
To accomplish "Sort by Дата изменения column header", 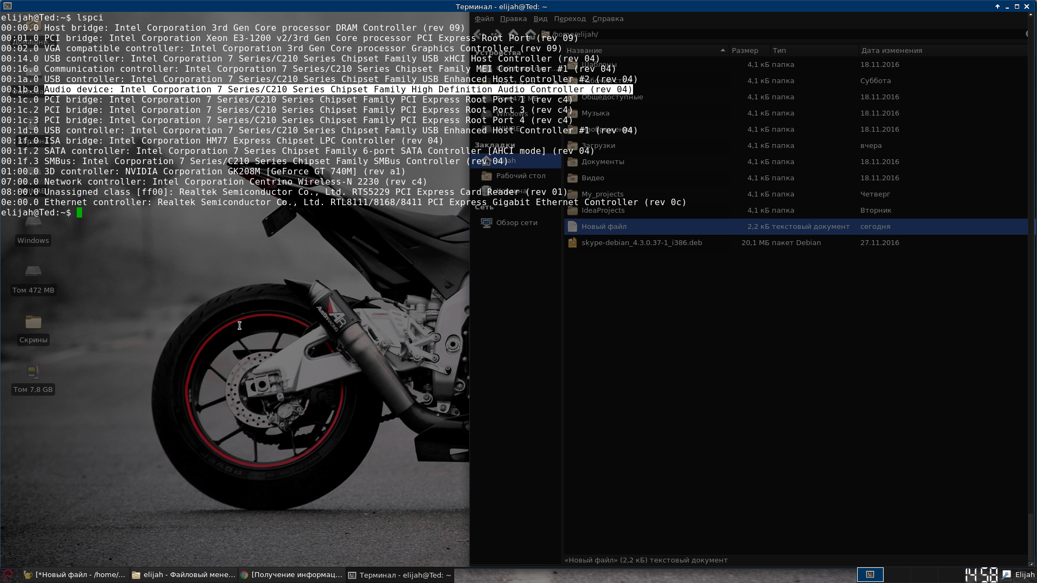I will pos(943,50).
